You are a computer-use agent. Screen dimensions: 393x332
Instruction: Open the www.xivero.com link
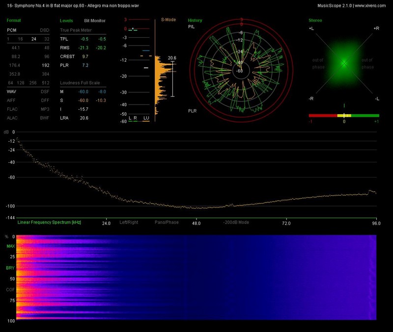370,5
